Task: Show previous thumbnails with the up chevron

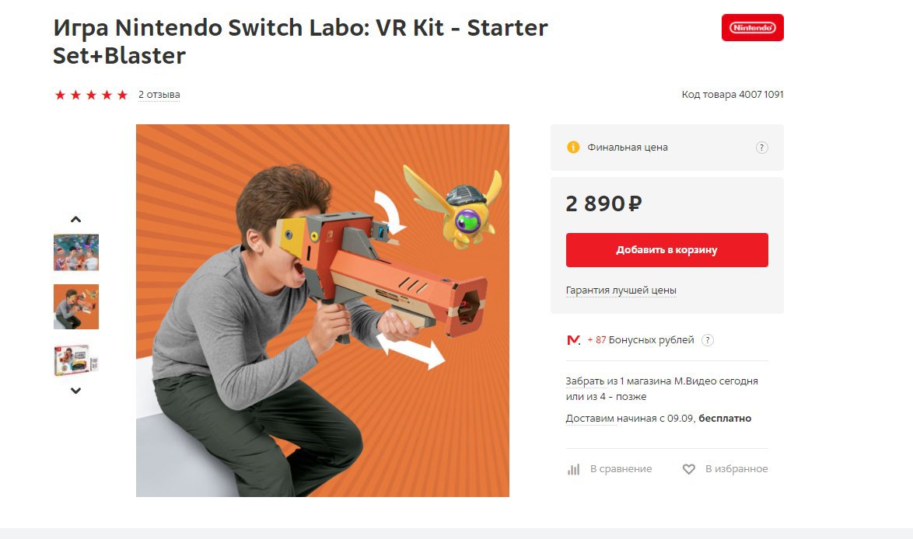Action: click(75, 219)
